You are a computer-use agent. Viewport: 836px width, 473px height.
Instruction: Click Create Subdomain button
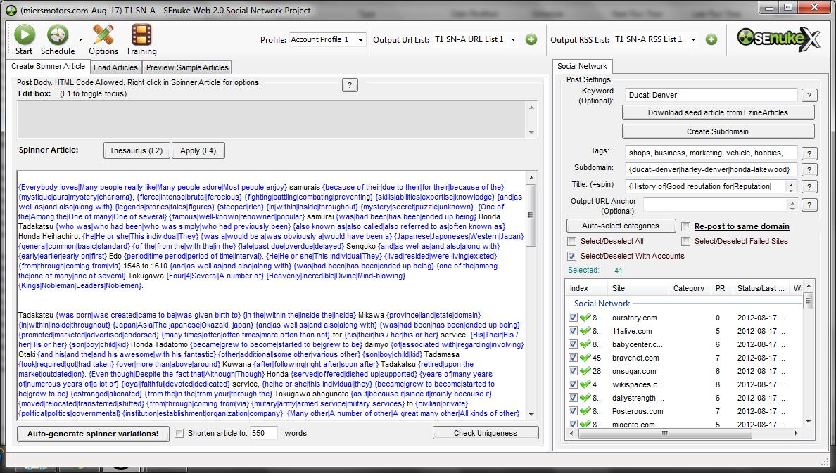point(718,131)
